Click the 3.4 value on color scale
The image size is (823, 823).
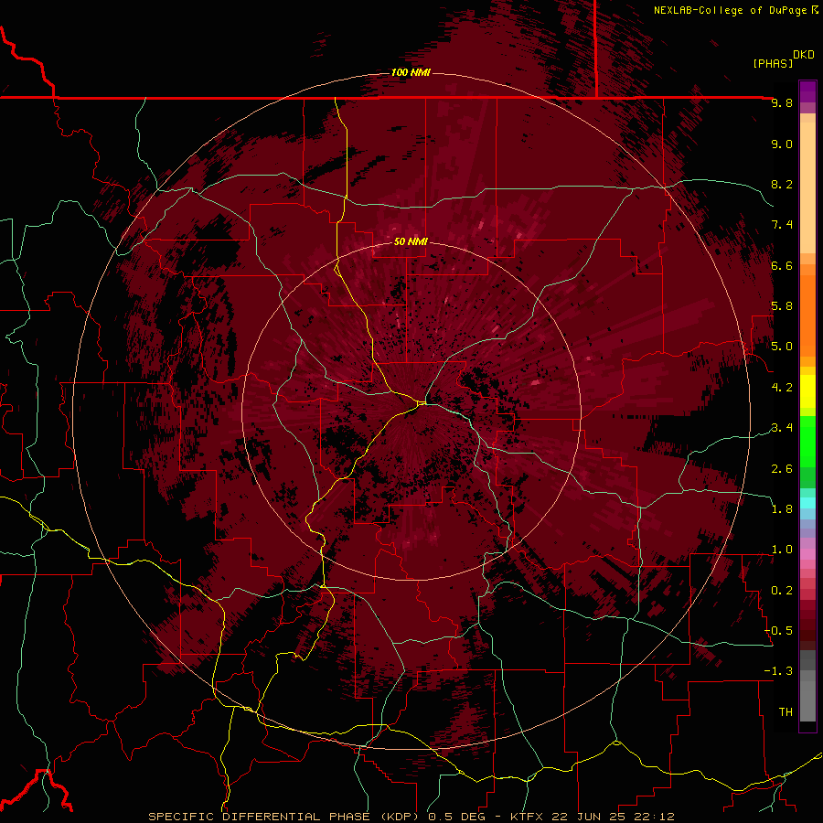pyautogui.click(x=782, y=428)
